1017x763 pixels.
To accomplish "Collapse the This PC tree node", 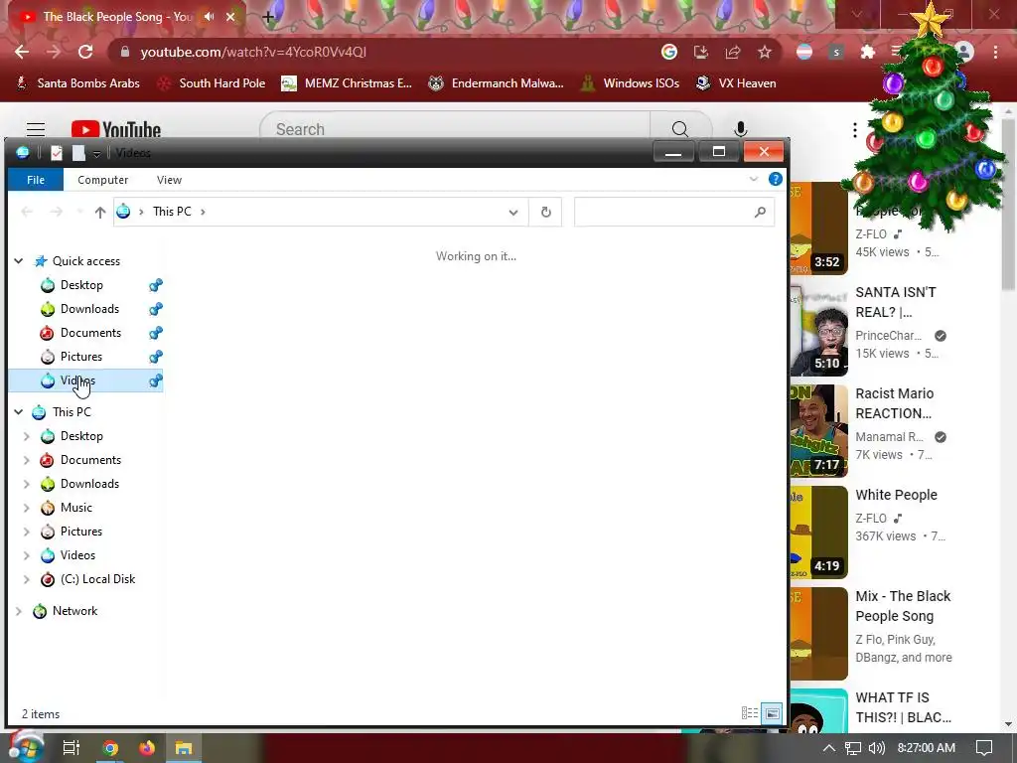I will click(x=19, y=412).
